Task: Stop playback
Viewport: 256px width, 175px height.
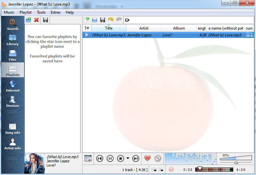Action: coord(120,159)
